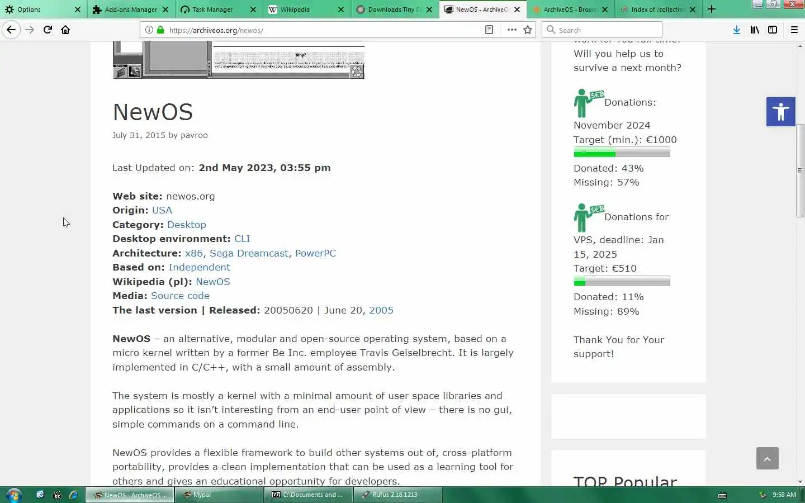Show the sidebars icon
The image size is (805, 503).
(773, 30)
